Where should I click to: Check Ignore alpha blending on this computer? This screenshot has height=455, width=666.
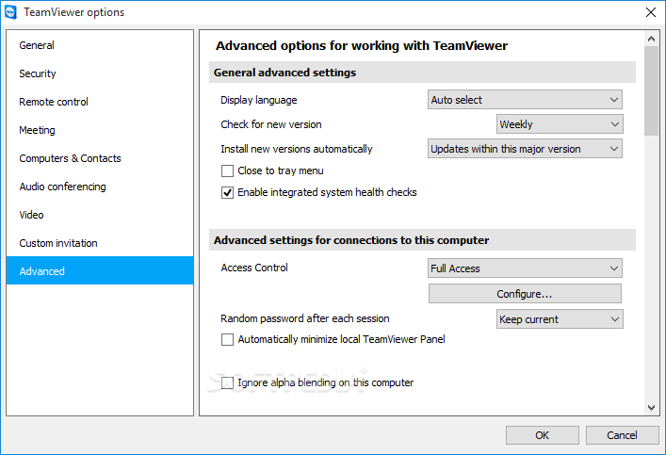pos(227,382)
